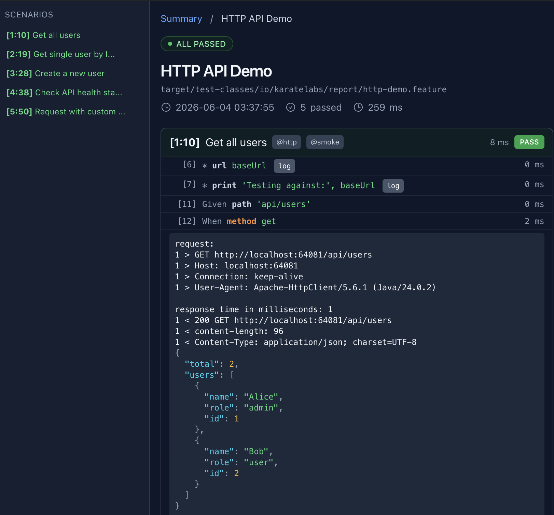The image size is (554, 515).
Task: Click step [6] url baseUrl row
Action: 357,166
